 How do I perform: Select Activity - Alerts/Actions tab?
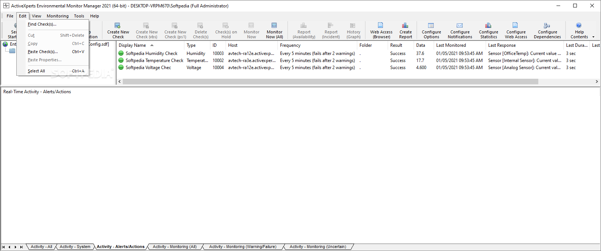[121, 247]
